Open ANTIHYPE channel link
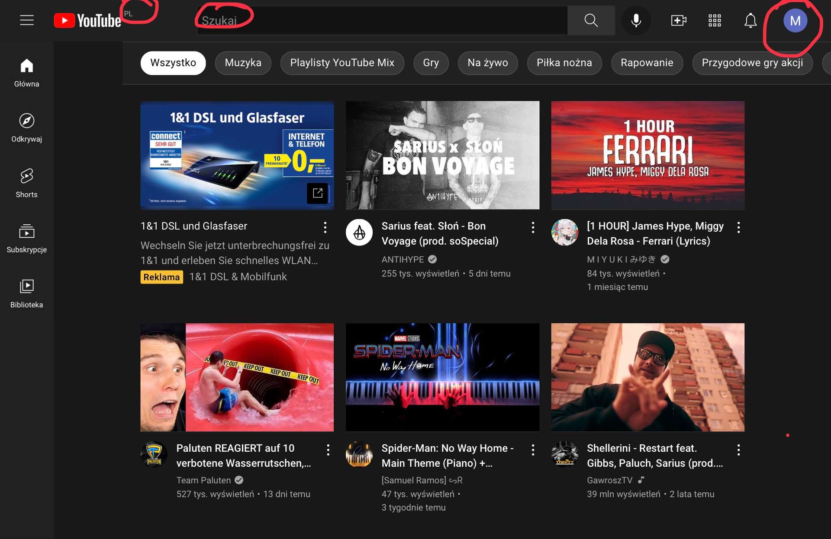Image resolution: width=831 pixels, height=539 pixels. pyautogui.click(x=403, y=259)
